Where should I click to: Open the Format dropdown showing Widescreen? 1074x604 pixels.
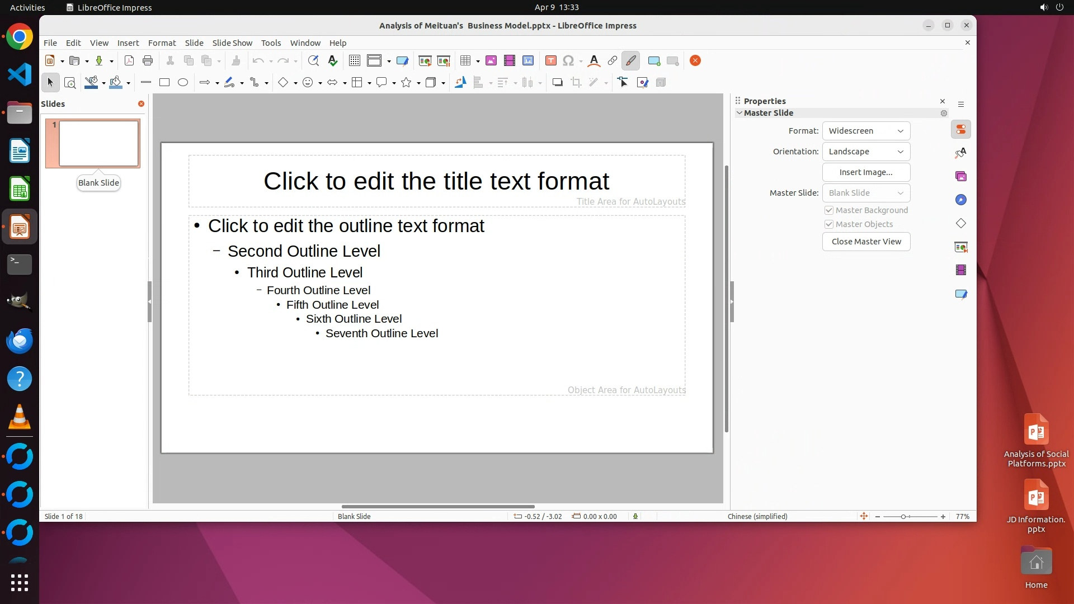point(866,131)
